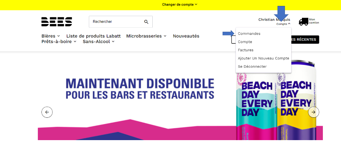The height and width of the screenshot is (159, 341).
Task: Choose Ajouter Un Nouveau Compte
Action: 263,58
